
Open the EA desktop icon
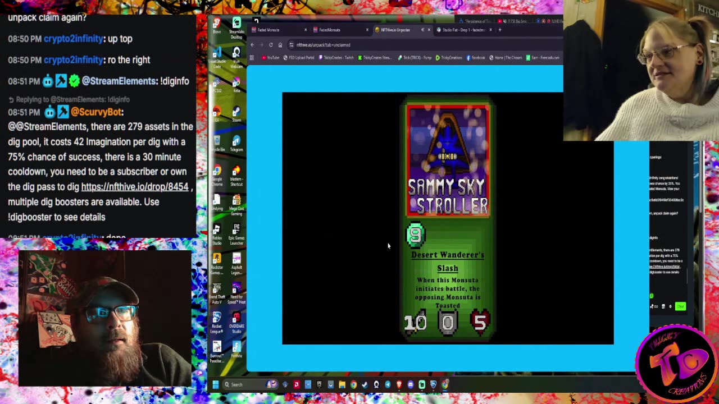[x=216, y=114]
